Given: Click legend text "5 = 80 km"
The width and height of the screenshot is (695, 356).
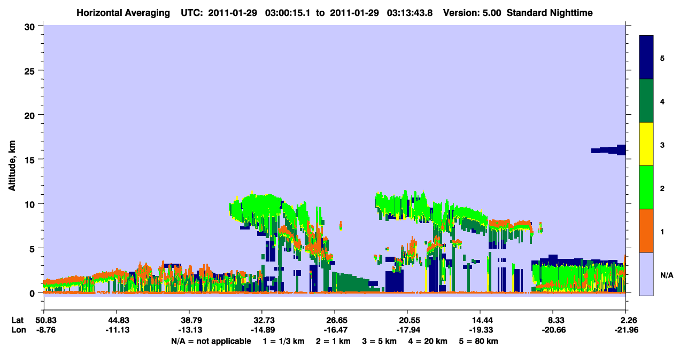Looking at the screenshot, I should point(480,341).
